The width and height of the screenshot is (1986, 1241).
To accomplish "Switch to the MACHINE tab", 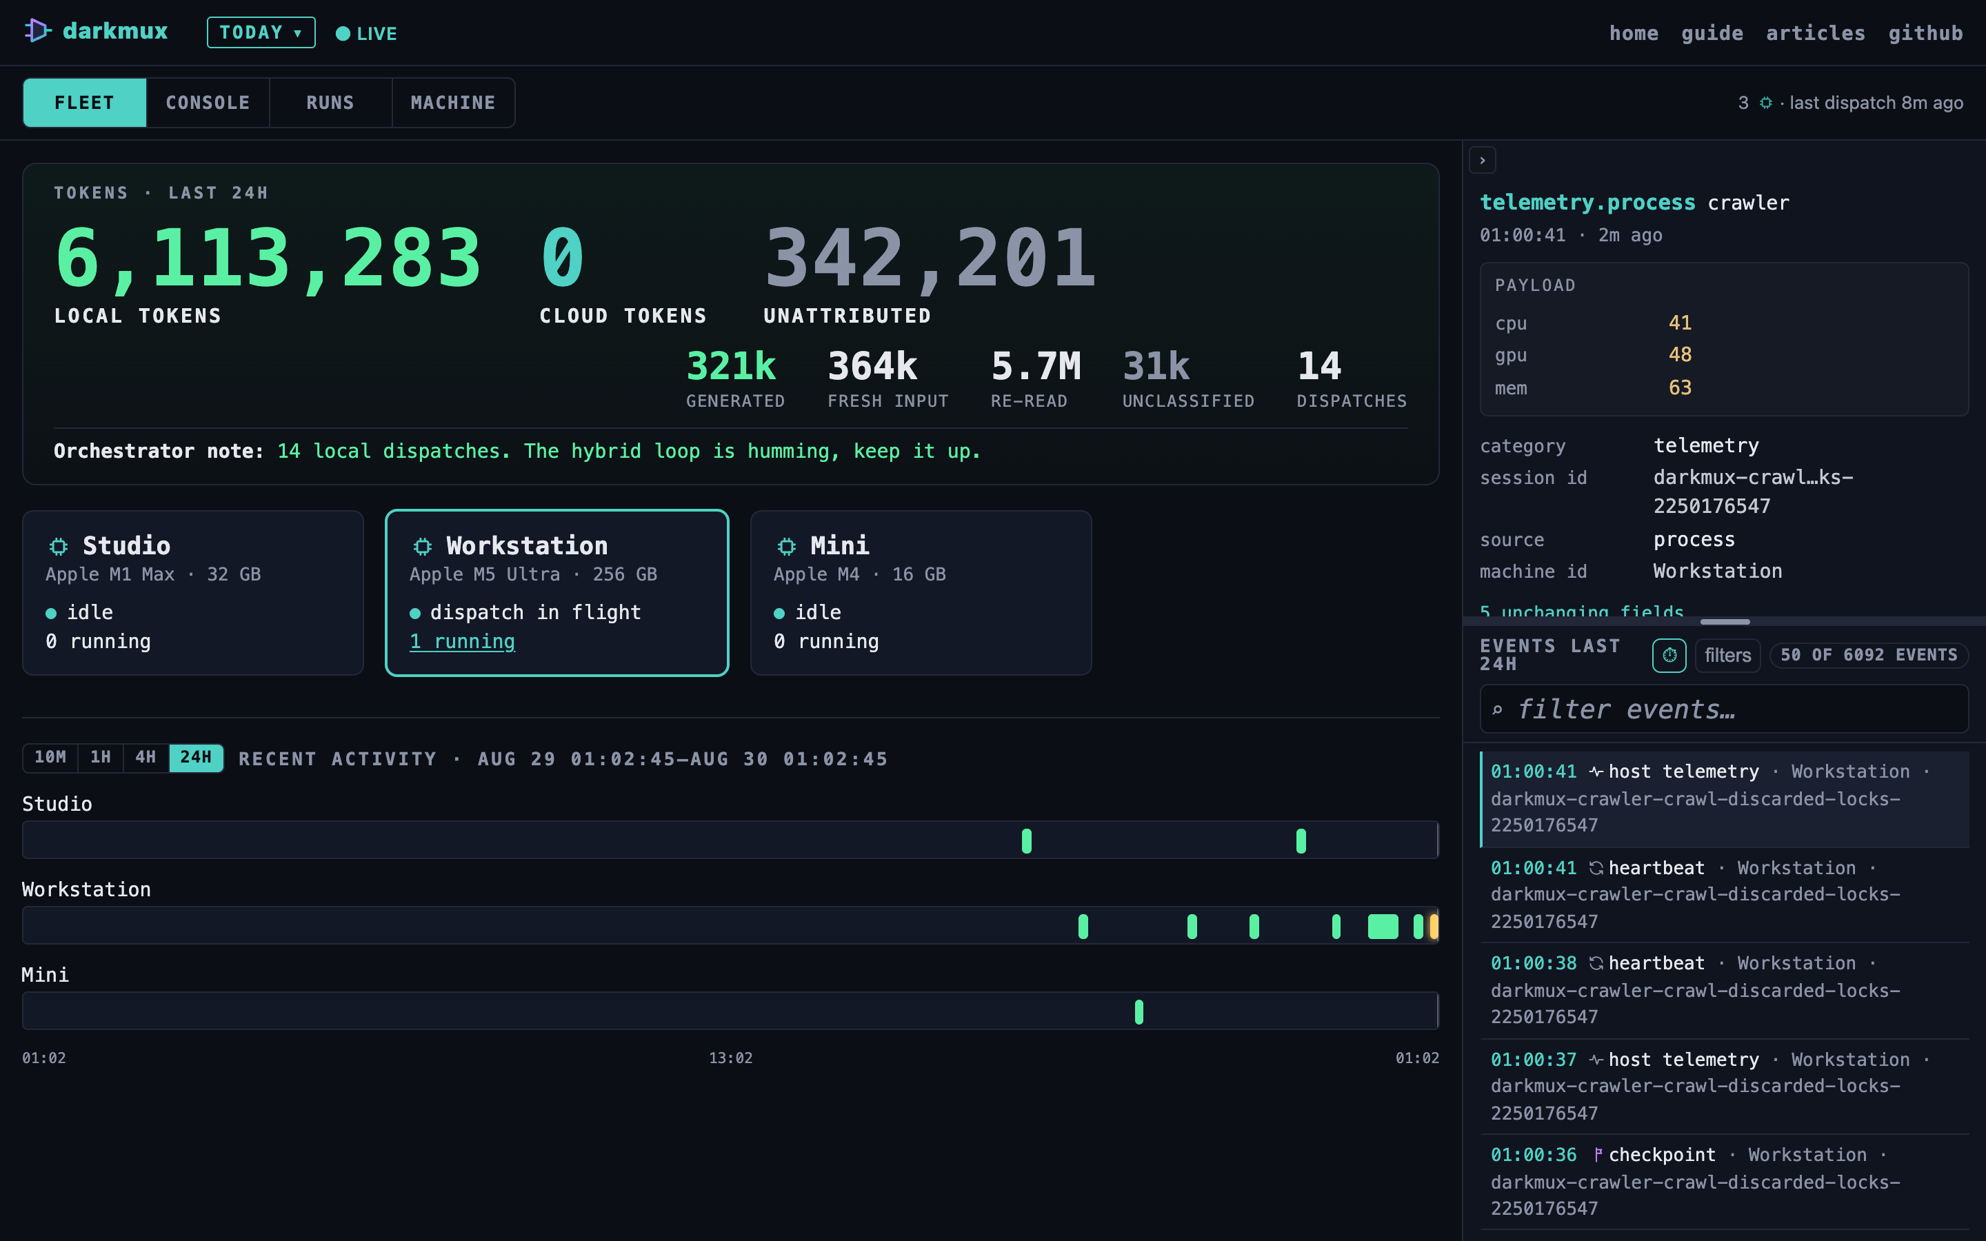I will [x=453, y=103].
